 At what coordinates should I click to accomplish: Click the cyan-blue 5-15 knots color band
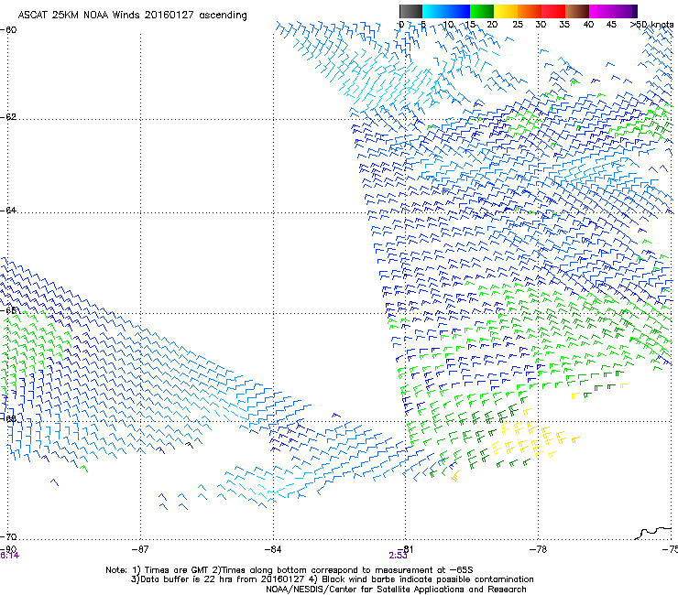pos(446,11)
